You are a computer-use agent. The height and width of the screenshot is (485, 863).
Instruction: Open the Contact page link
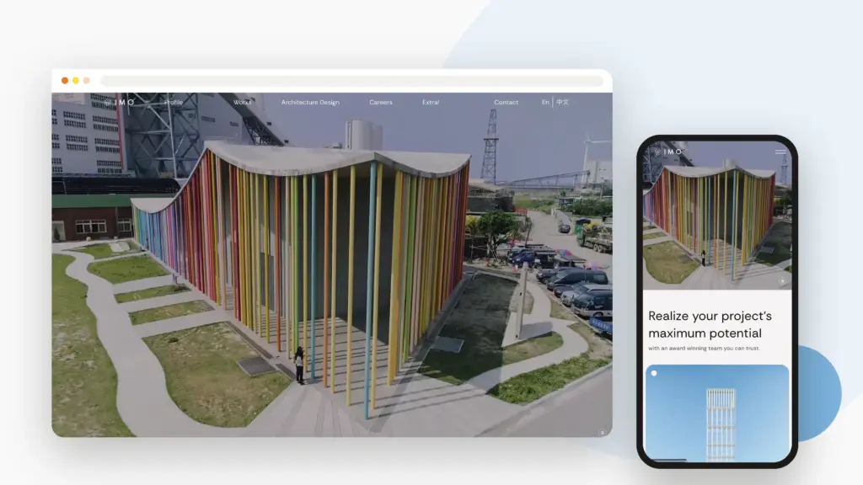click(506, 102)
